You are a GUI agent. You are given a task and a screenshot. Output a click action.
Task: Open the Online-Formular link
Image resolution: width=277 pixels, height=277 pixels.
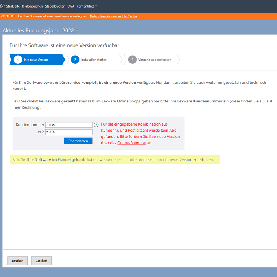pos(132,143)
